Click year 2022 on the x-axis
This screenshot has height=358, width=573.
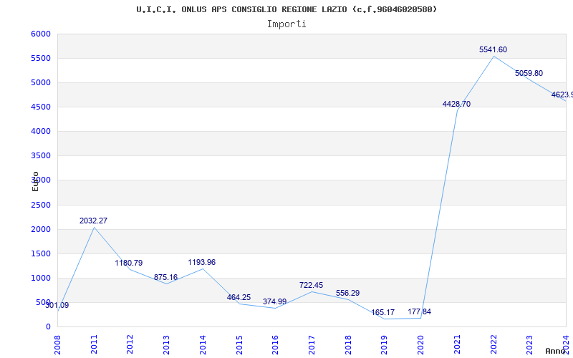(493, 344)
